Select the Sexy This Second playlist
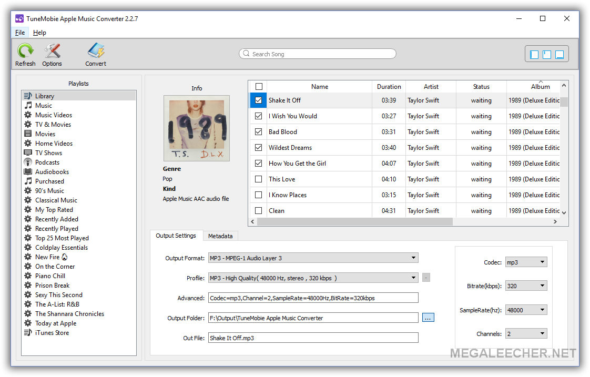Image resolution: width=590 pixels, height=377 pixels. [59, 294]
